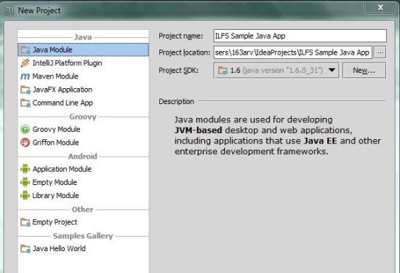The height and width of the screenshot is (273, 400).
Task: Click into the Project location field
Action: coord(293,52)
